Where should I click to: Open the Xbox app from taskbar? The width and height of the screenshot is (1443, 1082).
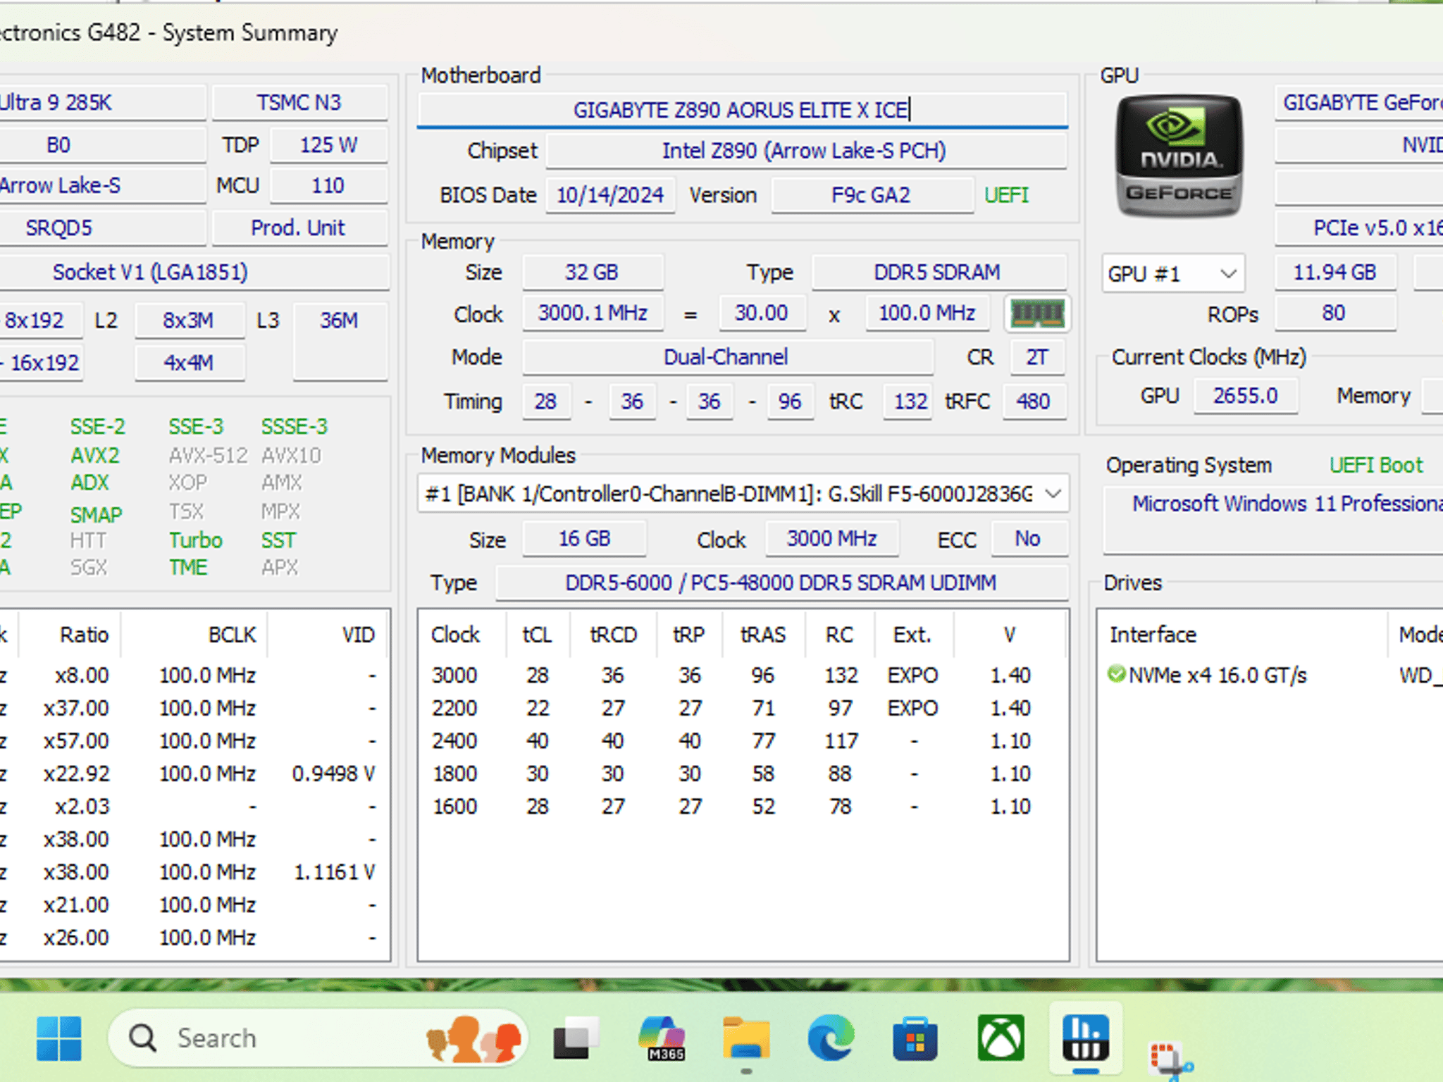1001,1038
